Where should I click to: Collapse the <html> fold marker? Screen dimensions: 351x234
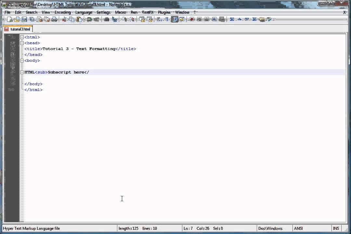[x=22, y=37]
